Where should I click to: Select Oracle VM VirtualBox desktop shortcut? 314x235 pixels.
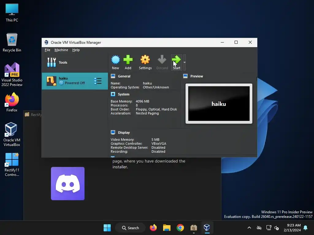[x=12, y=135]
